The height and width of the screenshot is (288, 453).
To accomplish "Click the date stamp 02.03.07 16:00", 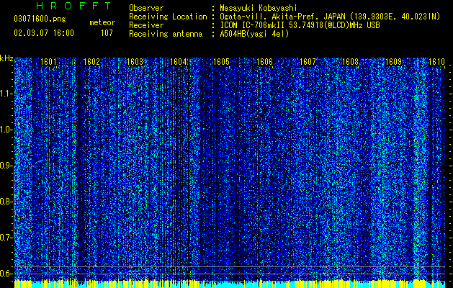I will (x=44, y=33).
